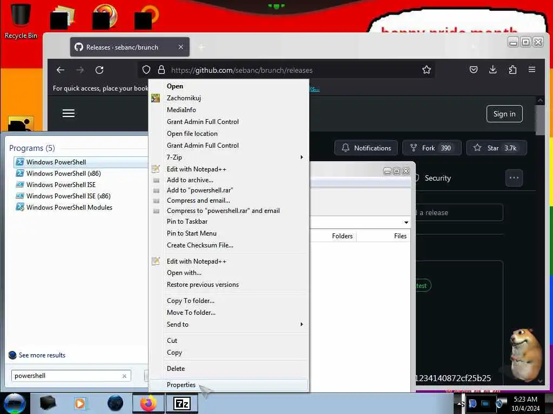This screenshot has width=553, height=414.
Task: Select Windows PowerShell ISE (x86) result
Action: [80, 196]
